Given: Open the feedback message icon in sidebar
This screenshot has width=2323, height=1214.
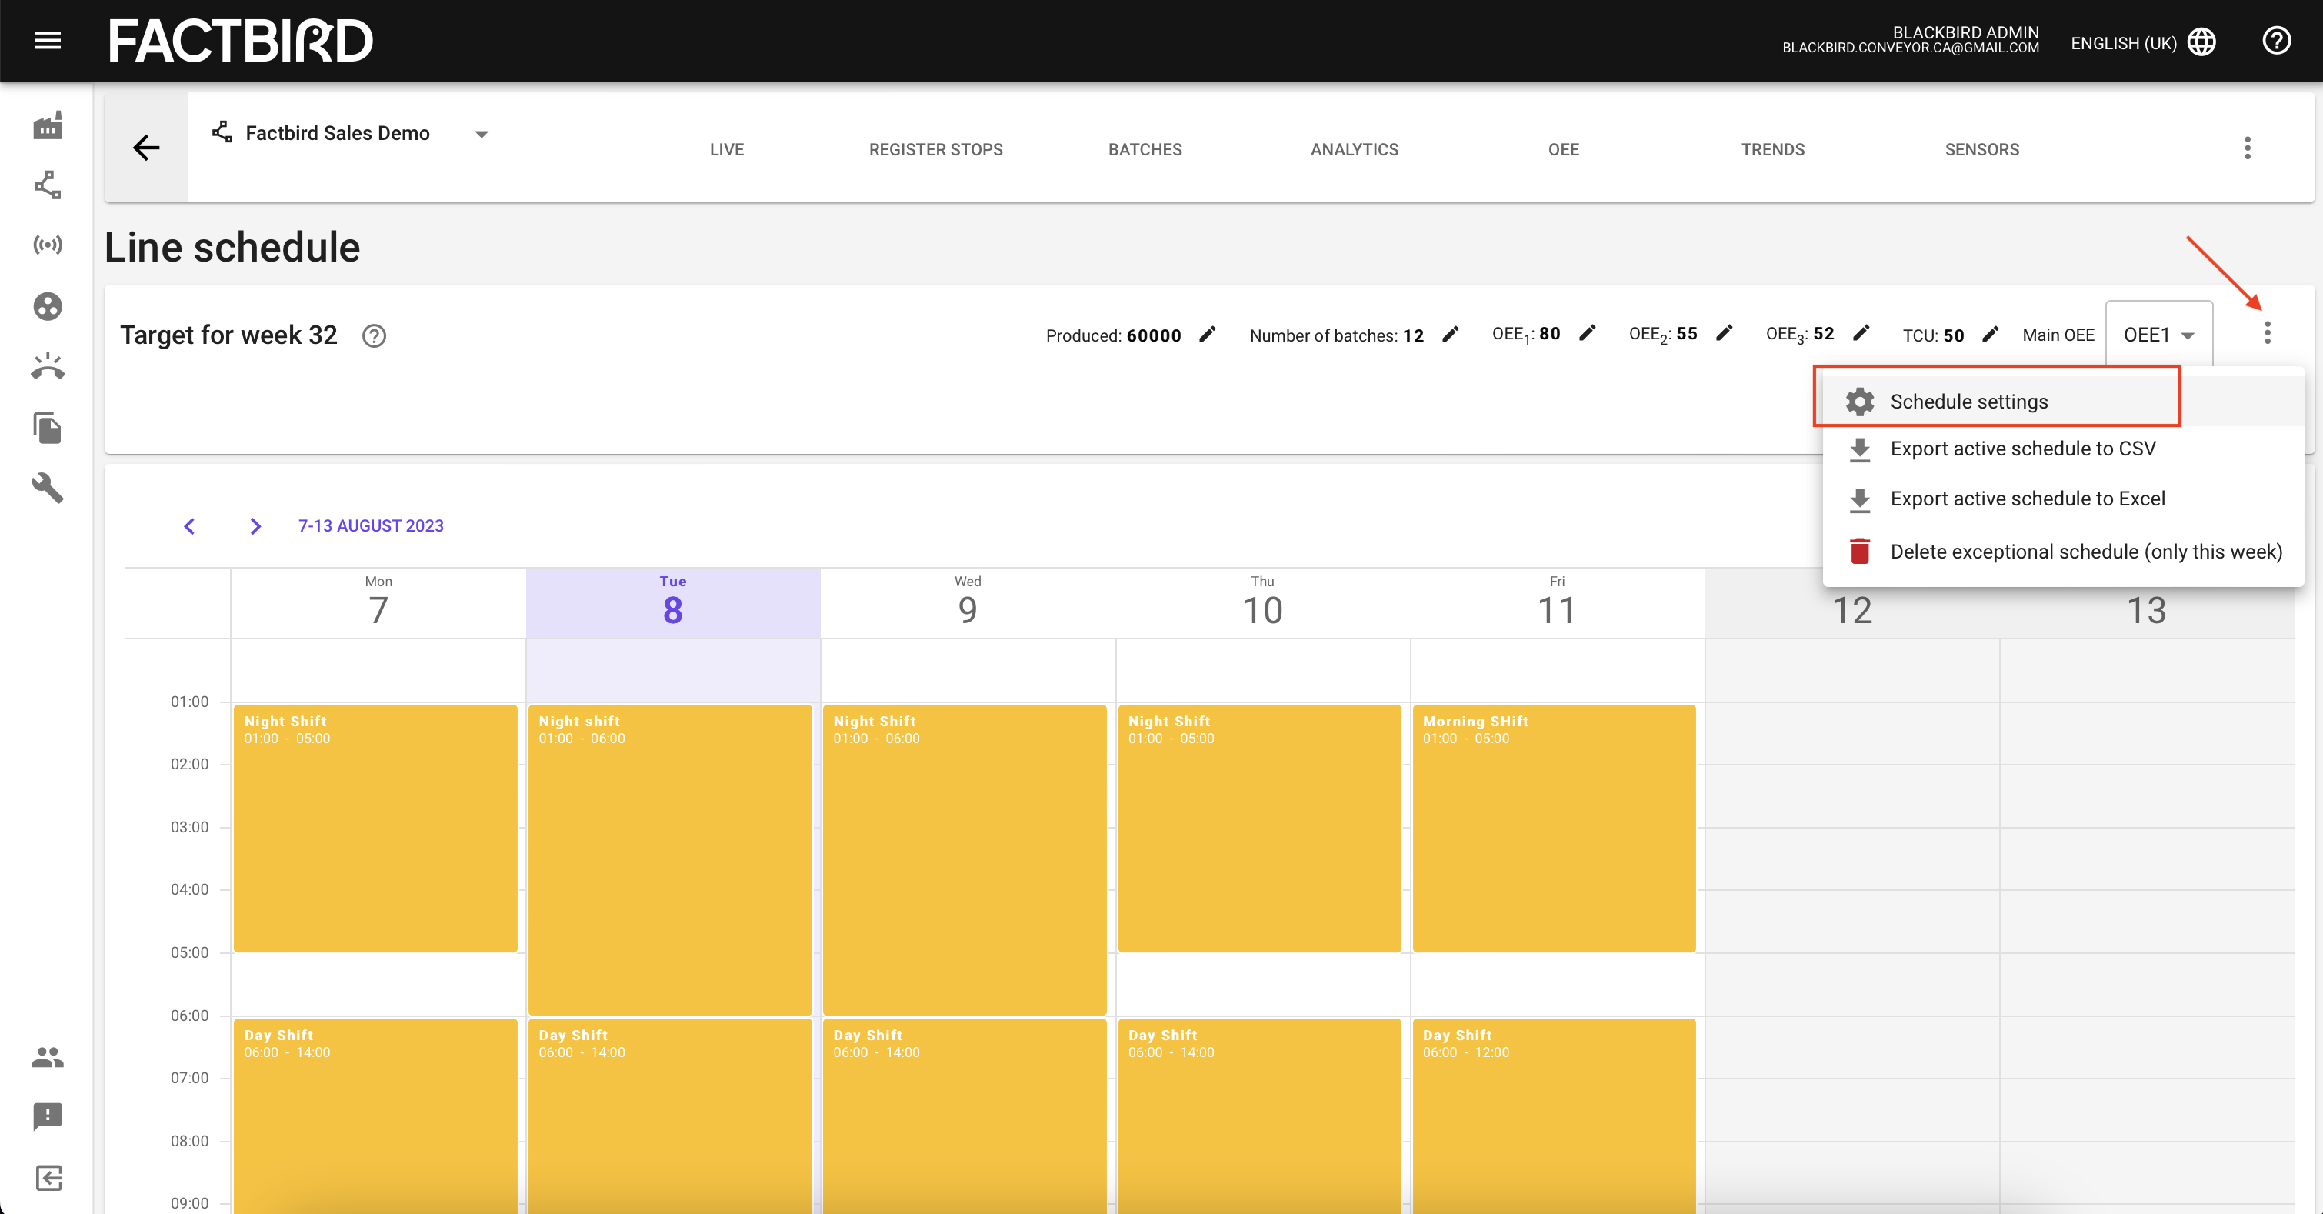Looking at the screenshot, I should (x=48, y=1116).
